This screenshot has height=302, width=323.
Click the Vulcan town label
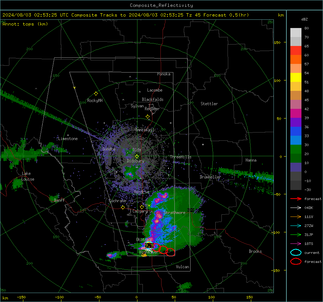click(183, 267)
